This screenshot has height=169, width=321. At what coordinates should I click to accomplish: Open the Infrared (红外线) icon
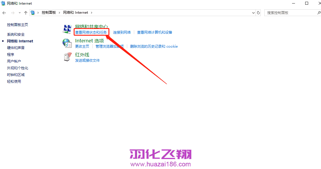tap(68, 57)
